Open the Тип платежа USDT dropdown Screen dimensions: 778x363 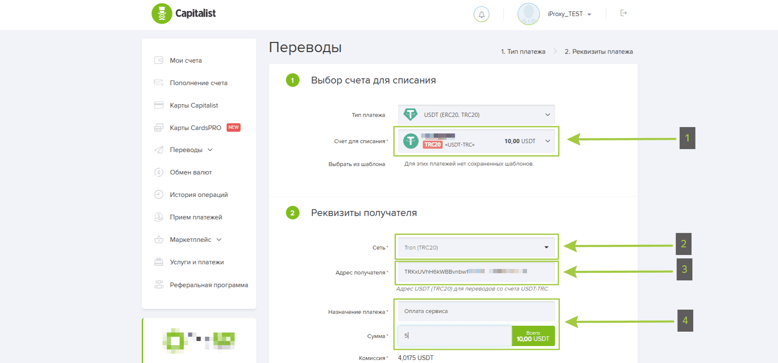tap(476, 115)
